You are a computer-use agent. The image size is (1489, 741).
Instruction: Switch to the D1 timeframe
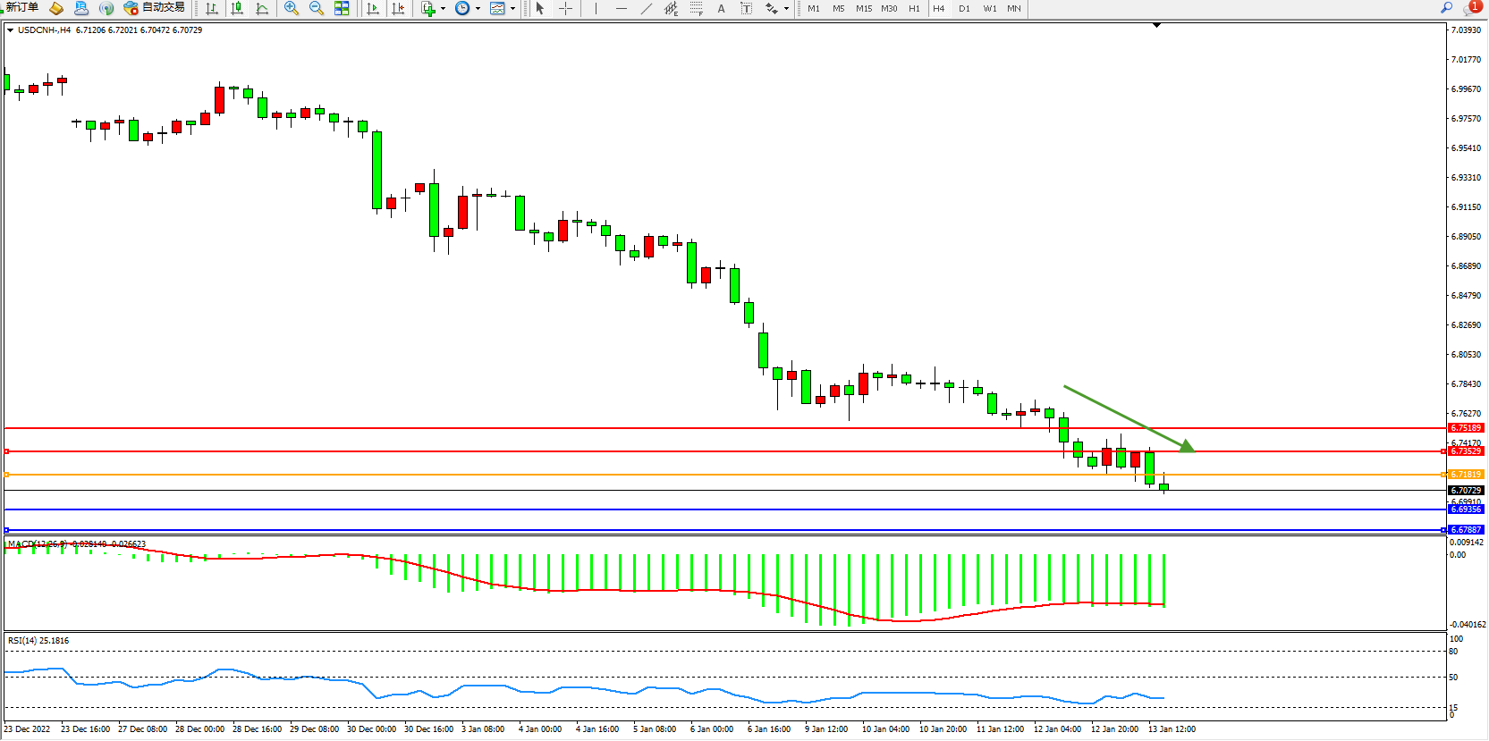(964, 9)
